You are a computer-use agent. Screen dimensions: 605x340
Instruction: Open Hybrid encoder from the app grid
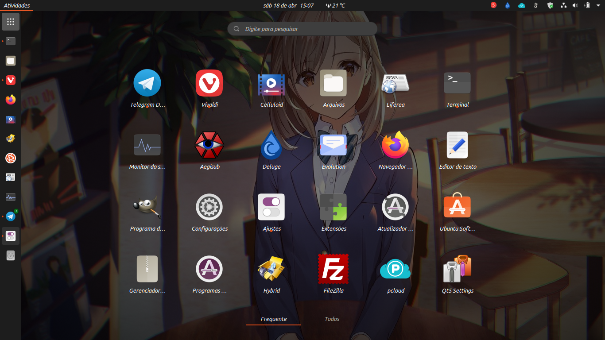tap(271, 269)
